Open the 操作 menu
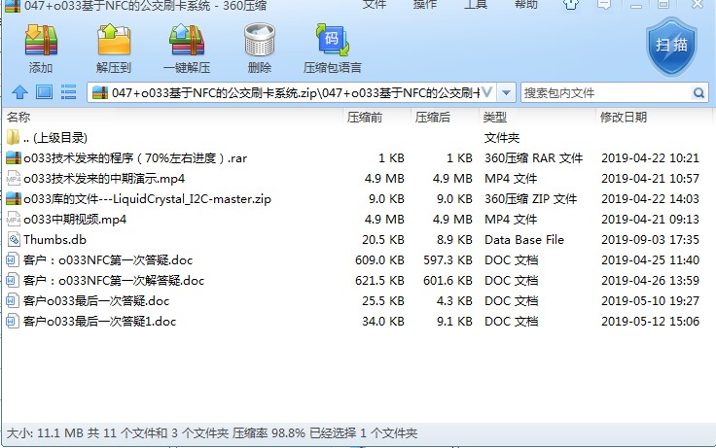 click(425, 4)
